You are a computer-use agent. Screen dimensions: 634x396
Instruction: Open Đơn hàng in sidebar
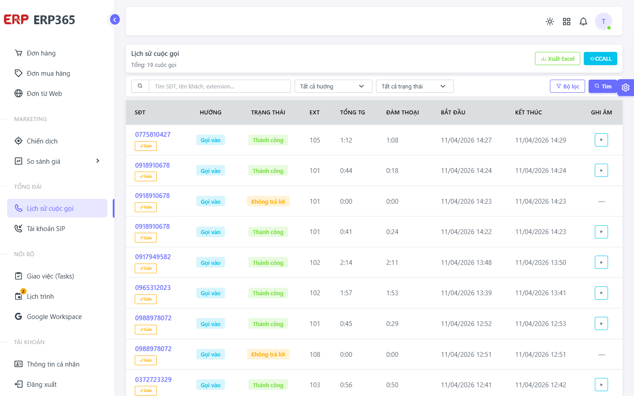pyautogui.click(x=57, y=53)
